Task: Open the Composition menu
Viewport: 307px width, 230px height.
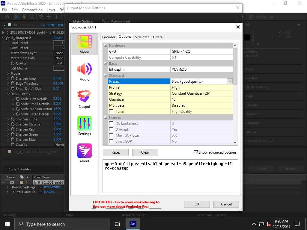Action: [x=32, y=10]
